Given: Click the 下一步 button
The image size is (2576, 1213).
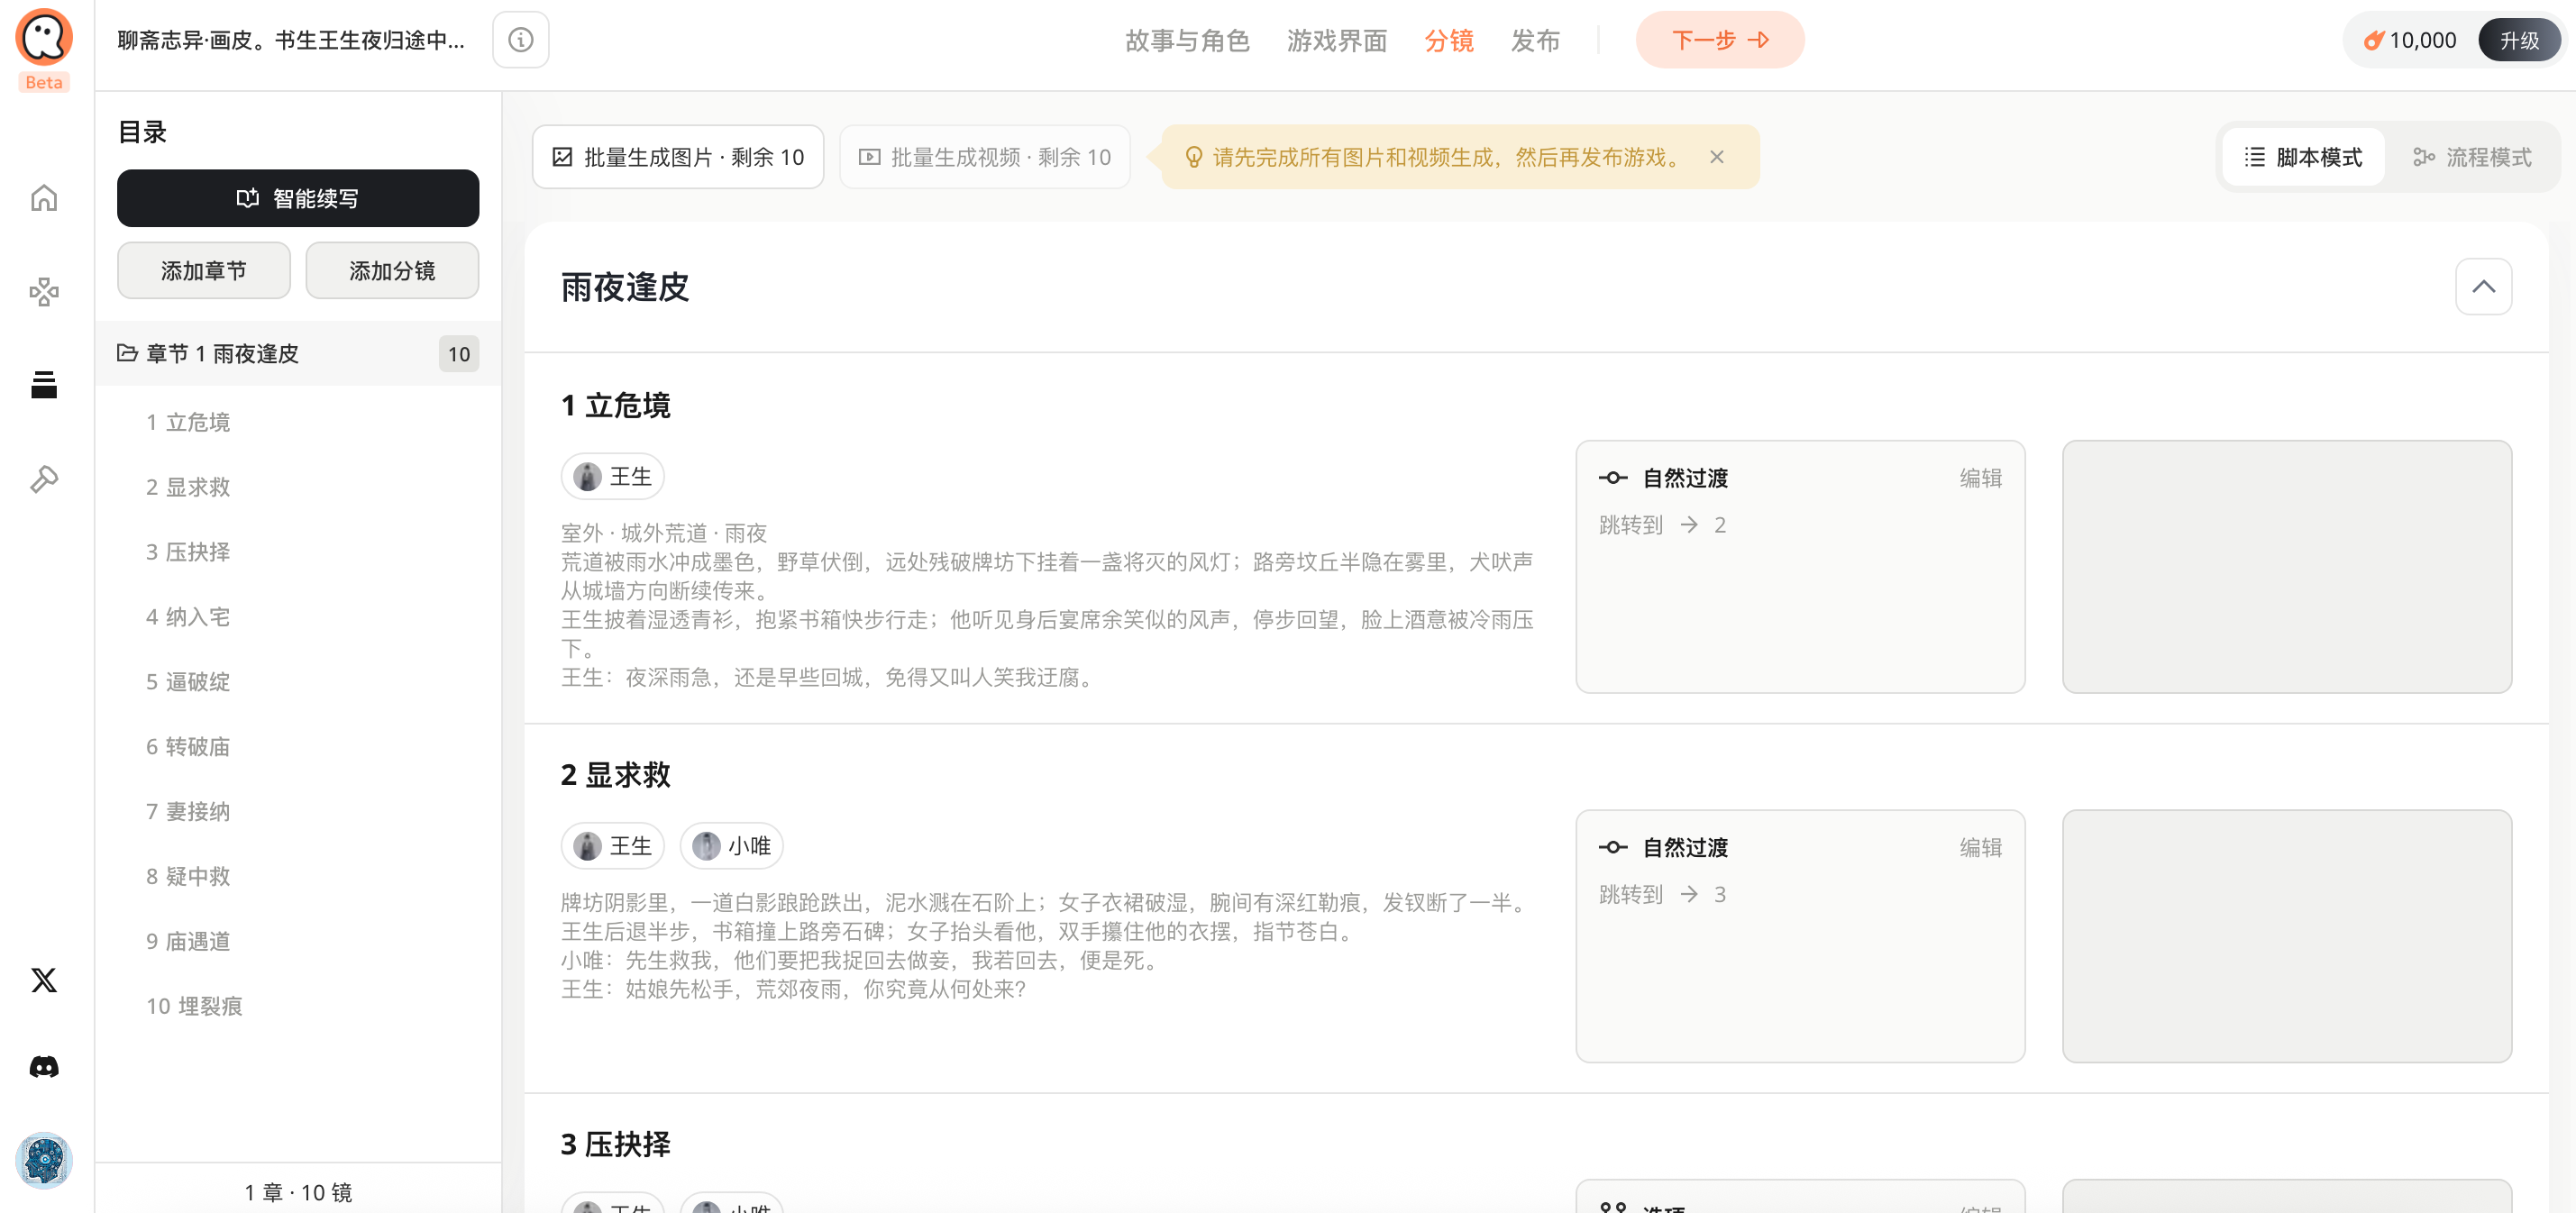Looking at the screenshot, I should [x=1720, y=40].
